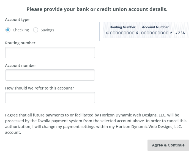Click the "Account type" label
194x155 pixels.
17,20
